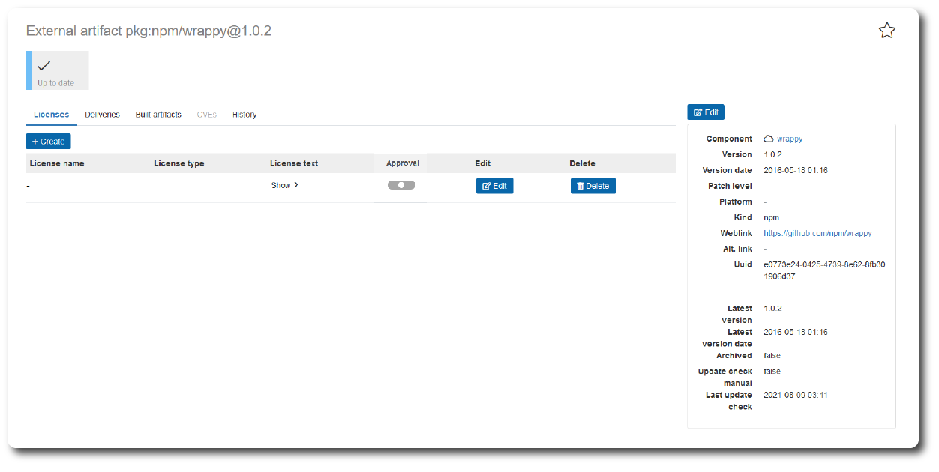Click the cloud icon beside wrappy component

click(768, 139)
